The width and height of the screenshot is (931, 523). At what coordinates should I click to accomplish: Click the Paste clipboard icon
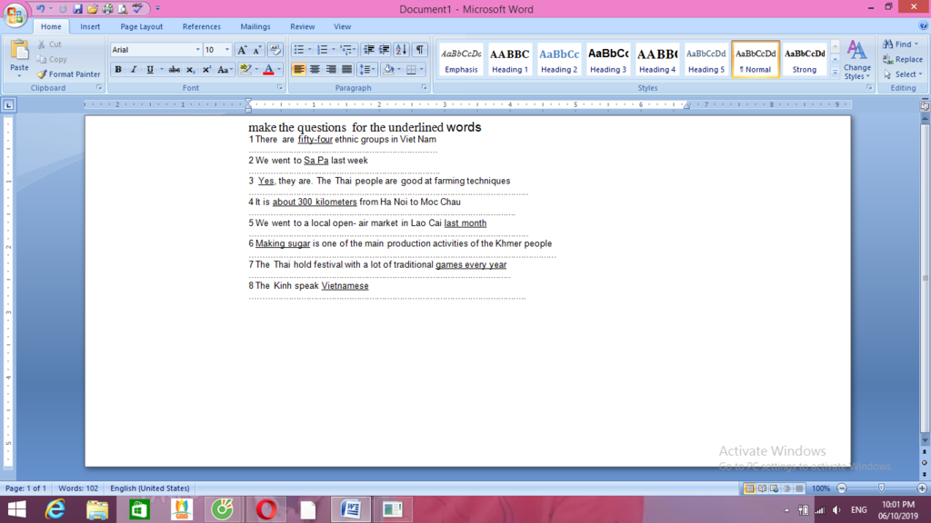click(20, 52)
